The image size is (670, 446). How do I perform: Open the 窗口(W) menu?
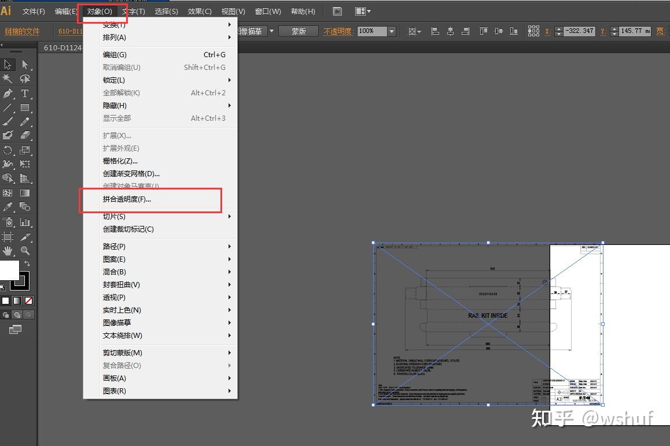tap(268, 12)
